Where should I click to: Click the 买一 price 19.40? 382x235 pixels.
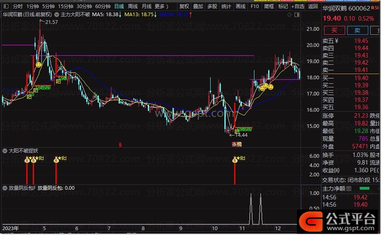361,78
